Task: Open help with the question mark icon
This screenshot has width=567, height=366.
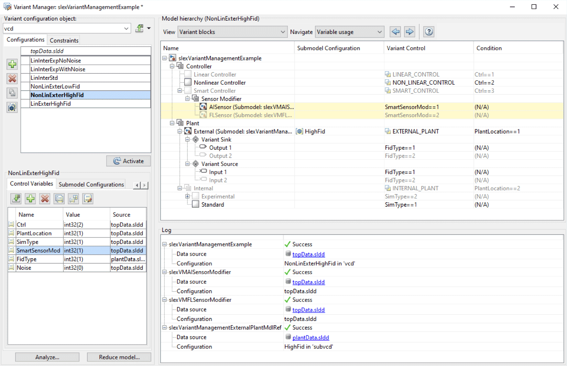Action: click(428, 31)
